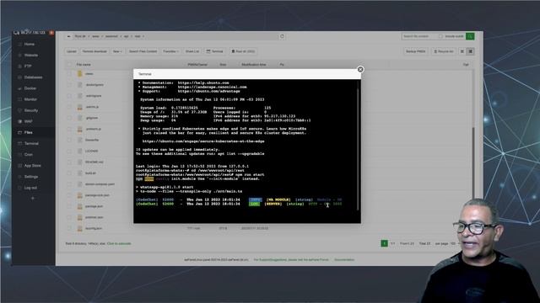Click the 'Click to calculate' link
Screen dimensions: 540x303
(x=119, y=243)
